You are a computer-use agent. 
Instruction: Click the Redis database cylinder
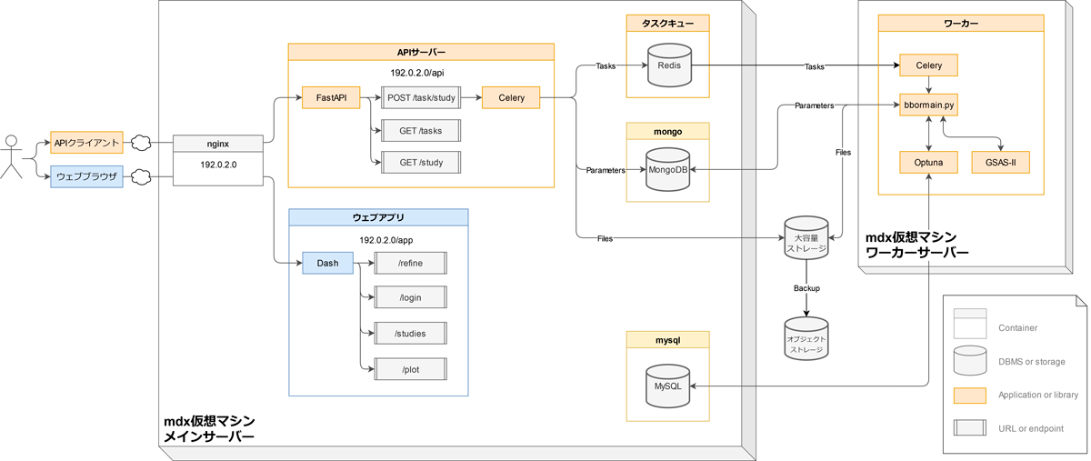click(669, 65)
